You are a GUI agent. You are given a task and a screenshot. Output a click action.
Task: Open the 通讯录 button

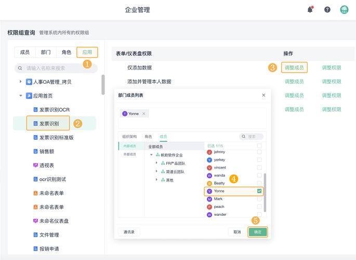pyautogui.click(x=129, y=232)
